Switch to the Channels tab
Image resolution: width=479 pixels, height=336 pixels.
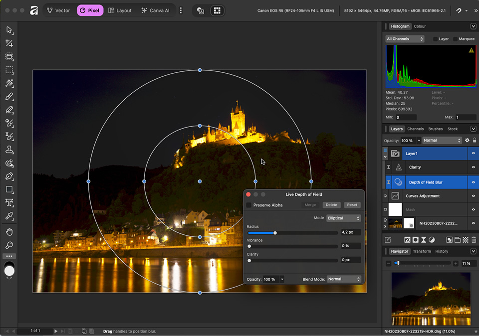point(415,129)
